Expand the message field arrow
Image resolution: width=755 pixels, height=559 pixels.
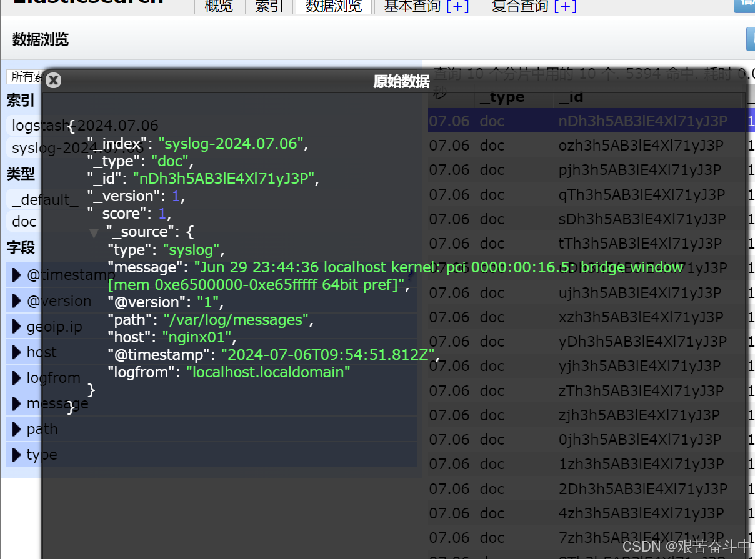(17, 403)
